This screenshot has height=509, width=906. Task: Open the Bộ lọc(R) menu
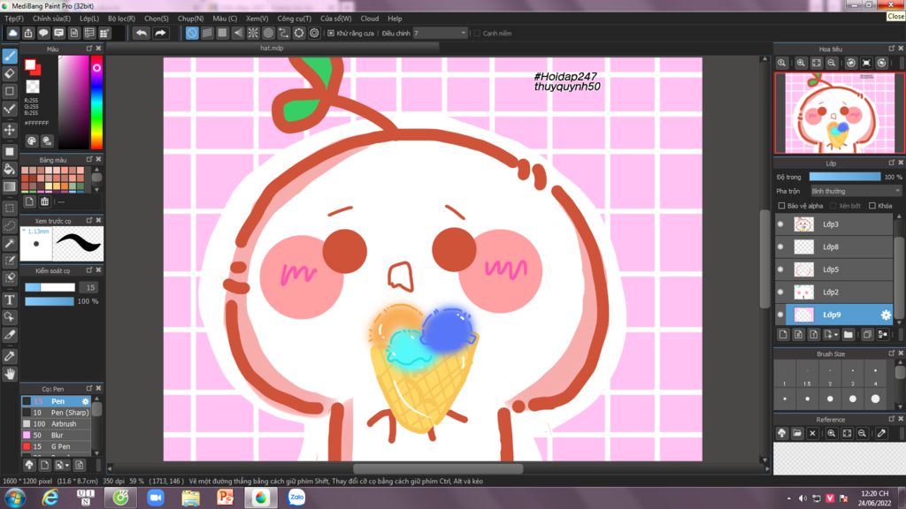[121, 19]
